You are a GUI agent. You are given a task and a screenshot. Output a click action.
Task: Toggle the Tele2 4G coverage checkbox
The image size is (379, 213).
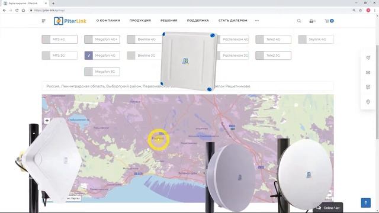(x=260, y=40)
